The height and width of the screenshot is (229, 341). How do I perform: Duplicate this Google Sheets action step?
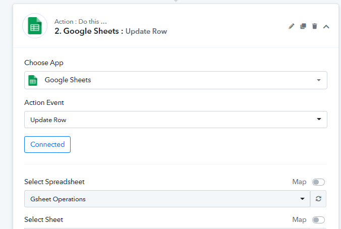pyautogui.click(x=303, y=26)
